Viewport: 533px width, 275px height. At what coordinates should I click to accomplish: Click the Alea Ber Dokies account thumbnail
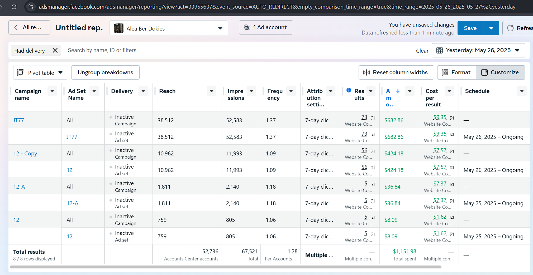coord(119,28)
